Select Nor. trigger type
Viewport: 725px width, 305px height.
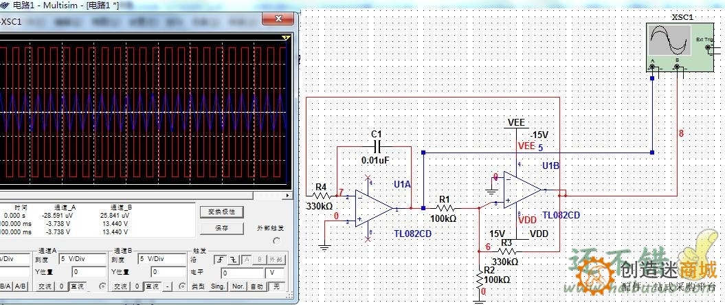238,286
